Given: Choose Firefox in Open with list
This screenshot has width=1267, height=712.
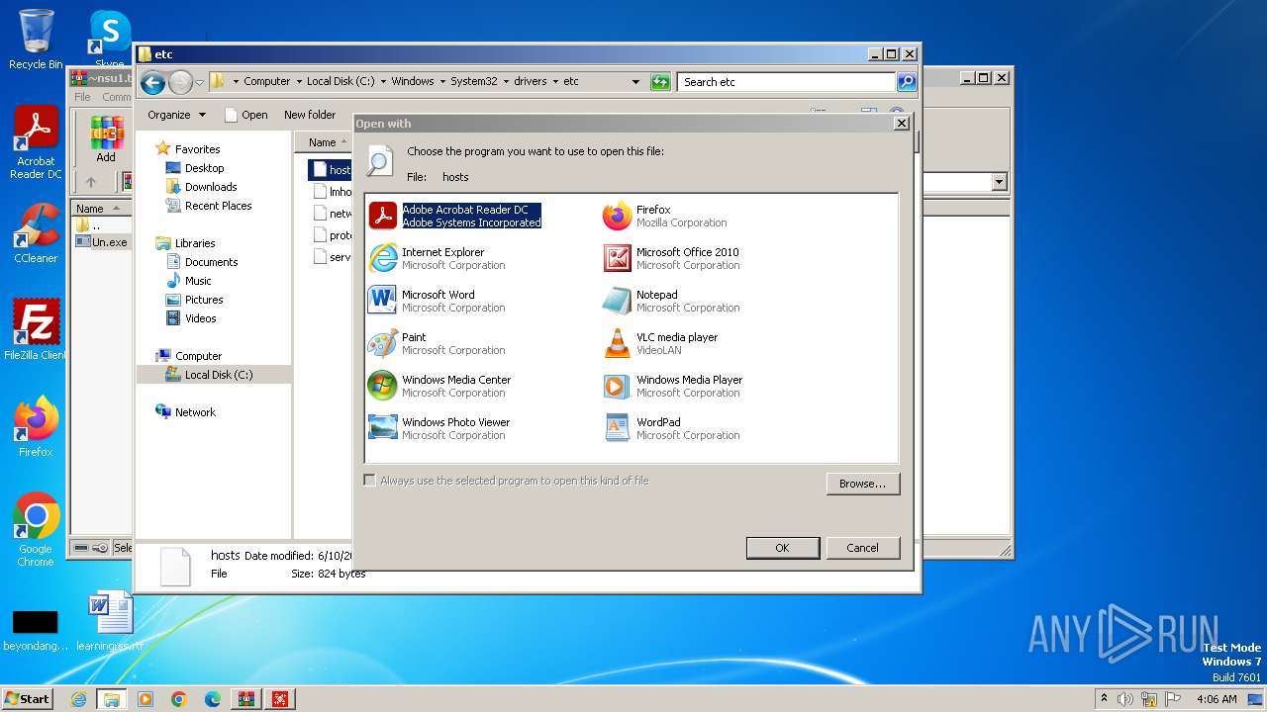Looking at the screenshot, I should pyautogui.click(x=665, y=216).
